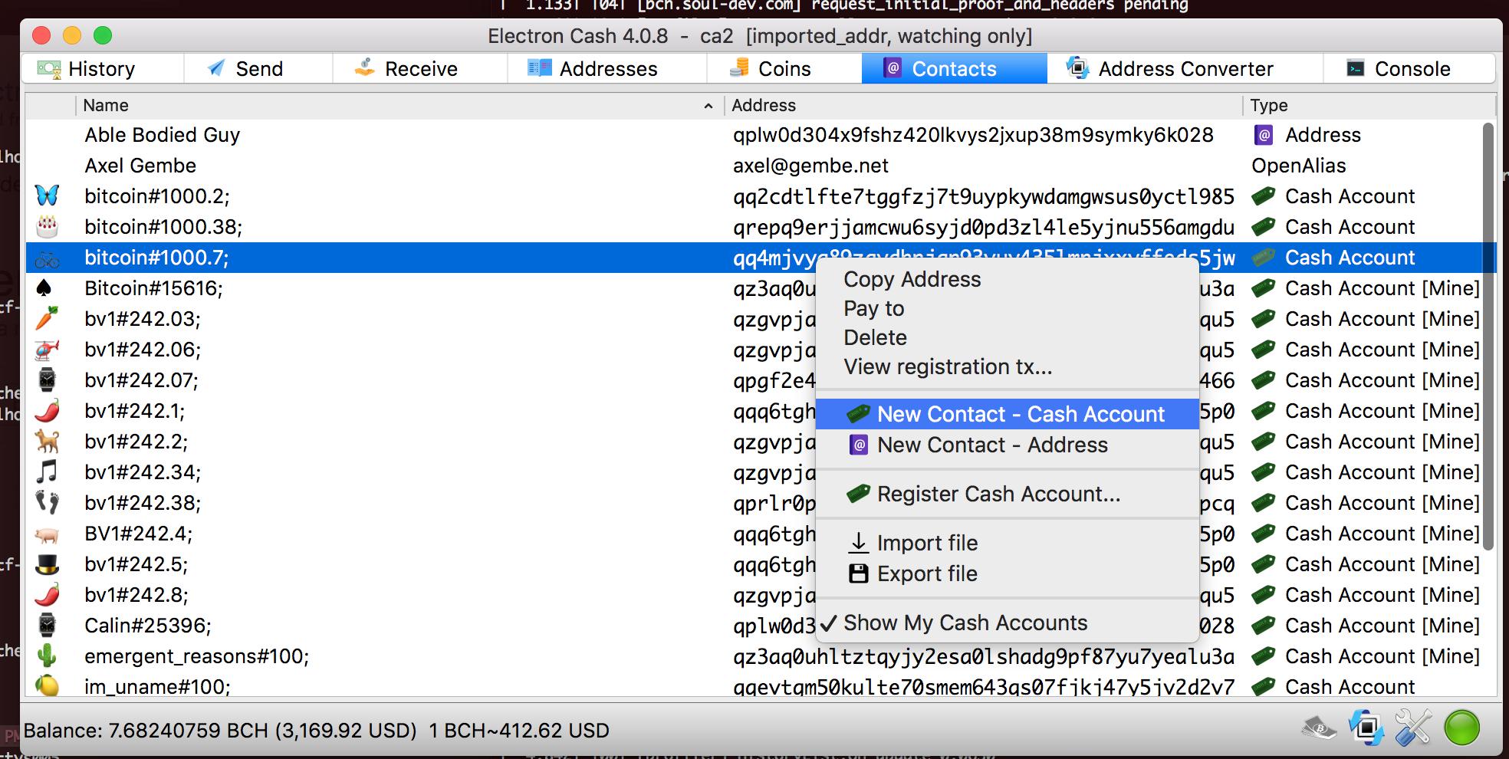Click the butterfly emoji for bitcoin#1000.2
The height and width of the screenshot is (759, 1509).
47,195
